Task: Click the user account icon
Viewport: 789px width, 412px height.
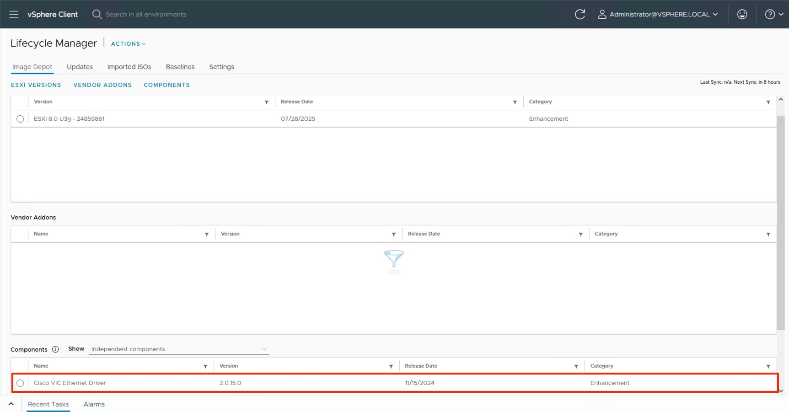Action: point(602,14)
